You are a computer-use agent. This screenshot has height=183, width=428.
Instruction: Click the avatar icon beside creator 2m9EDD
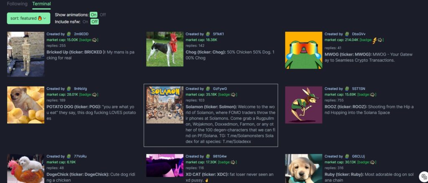coord(69,34)
